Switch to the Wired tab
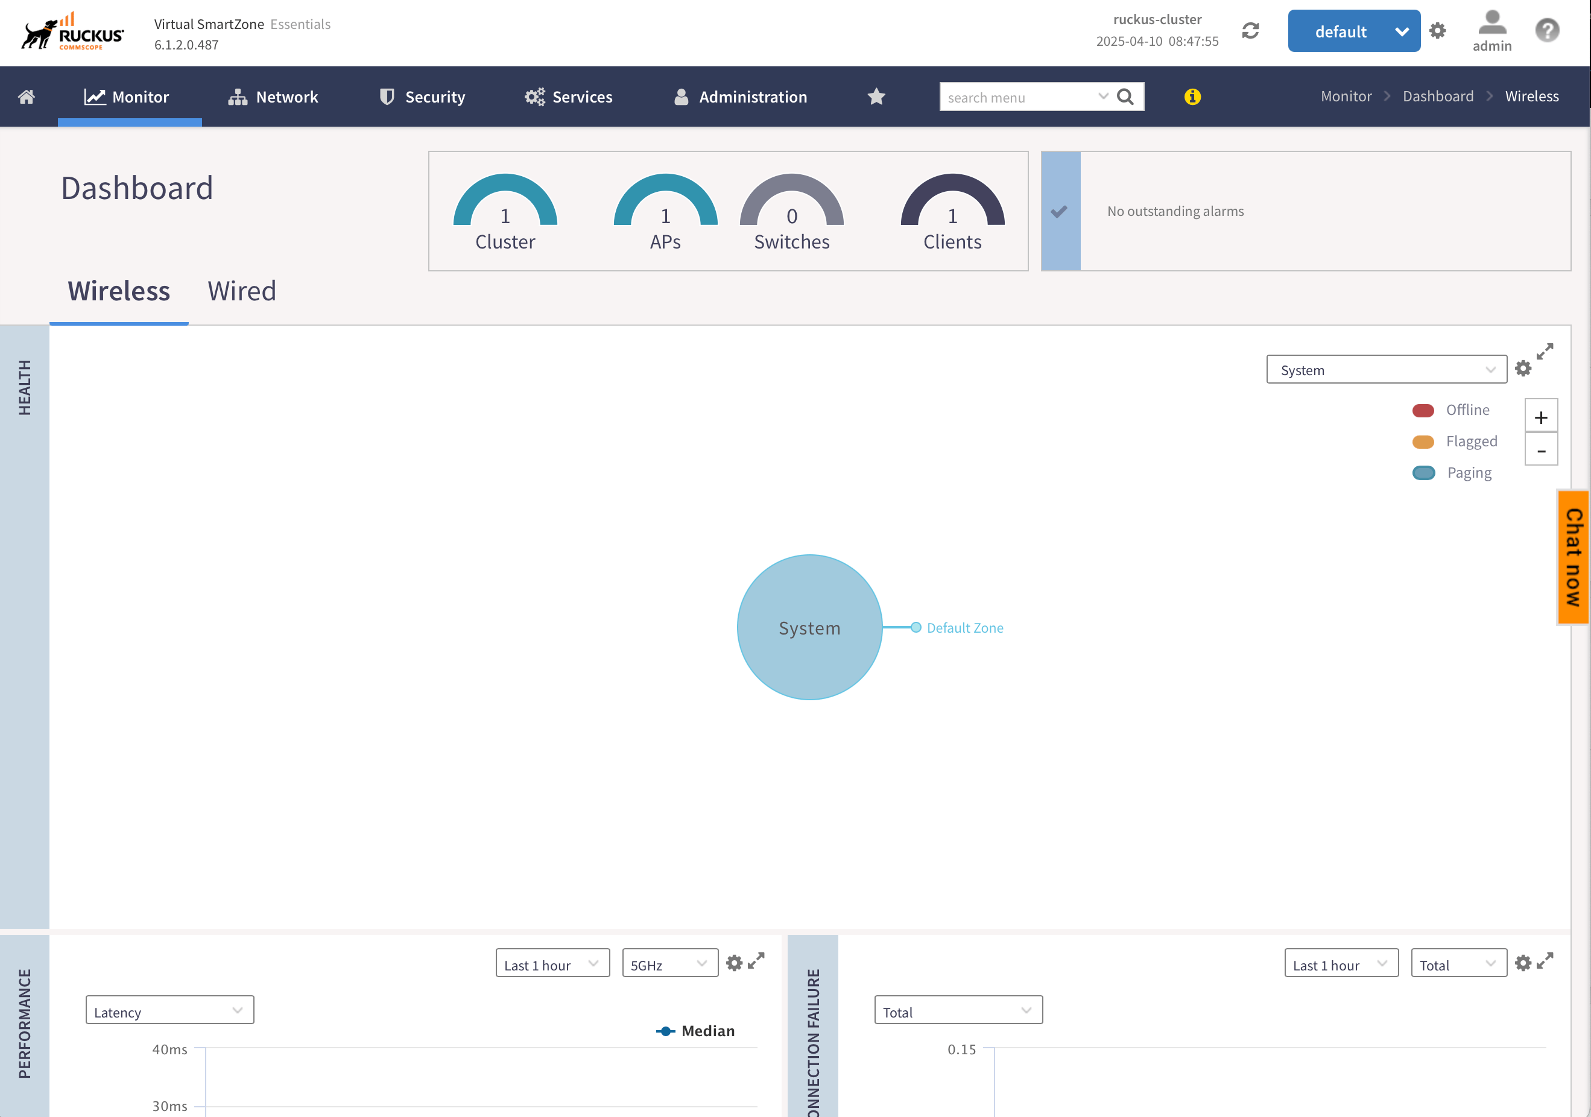The image size is (1591, 1117). [x=242, y=292]
